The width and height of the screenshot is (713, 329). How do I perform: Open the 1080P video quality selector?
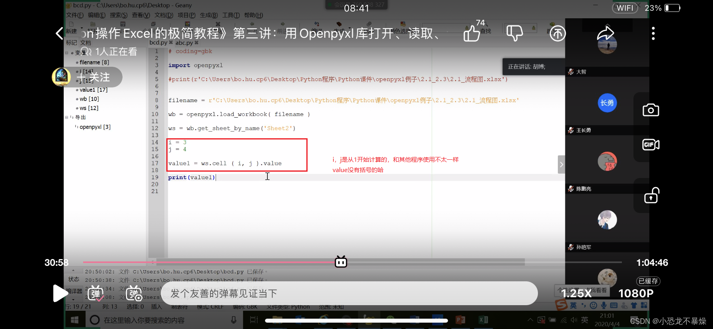(636, 293)
